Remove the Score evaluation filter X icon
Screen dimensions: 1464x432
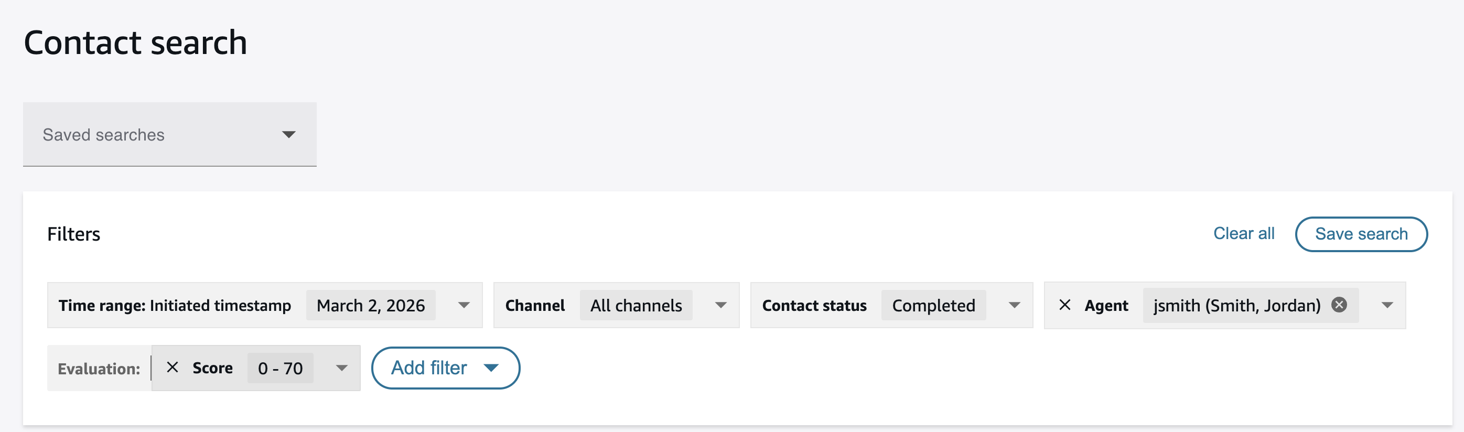point(172,368)
